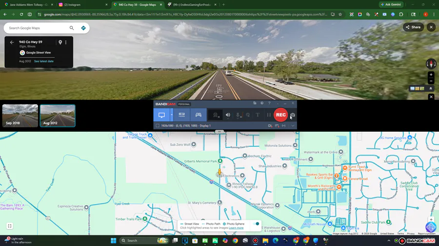439x246 pixels.
Task: Select Bandicam screen recording mode
Action: 161,115
